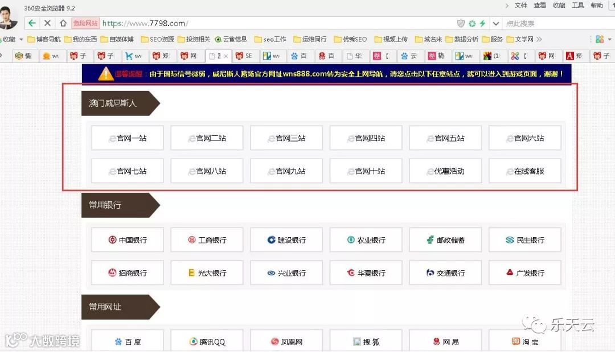This screenshot has height=352, width=615.
Task: Stop page loading with the X button
Action: click(x=47, y=23)
